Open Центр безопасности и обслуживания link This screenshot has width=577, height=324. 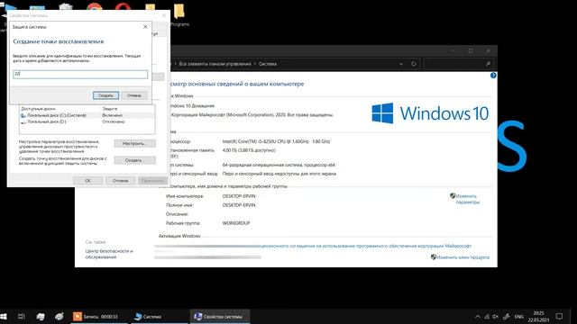(109, 254)
